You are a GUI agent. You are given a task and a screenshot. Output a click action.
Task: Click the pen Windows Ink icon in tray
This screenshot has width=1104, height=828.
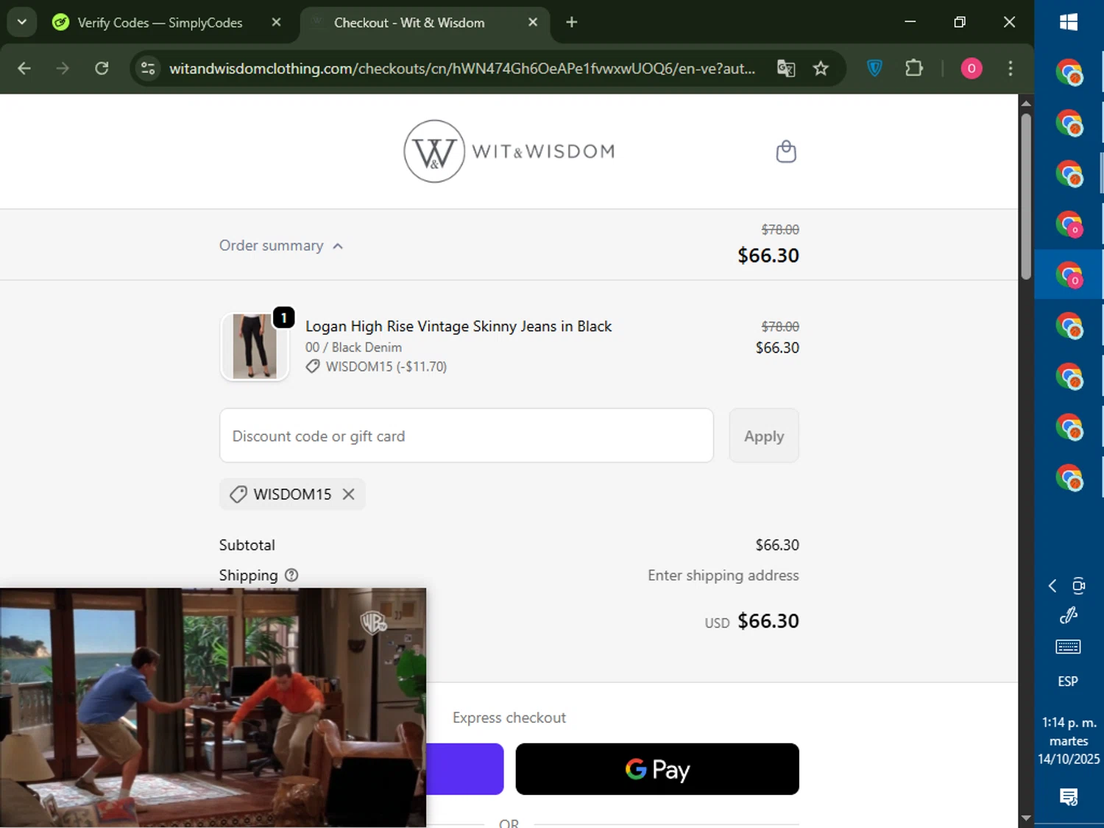pos(1068,615)
